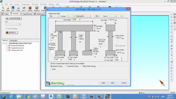Click the Column Depth input field

118,38
